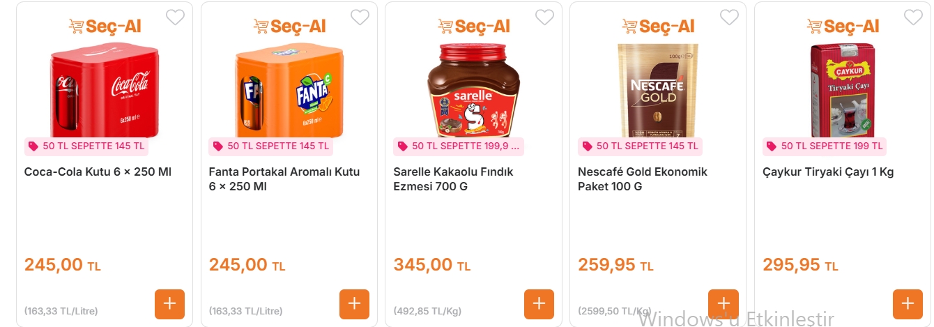Toggle heart on Sarelle product card
Screen dimensions: 934x327
point(544,17)
